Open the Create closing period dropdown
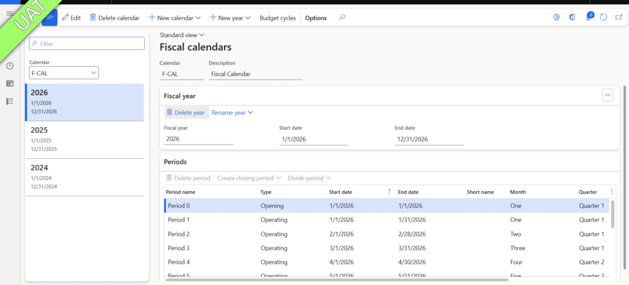The image size is (629, 285). tap(249, 178)
